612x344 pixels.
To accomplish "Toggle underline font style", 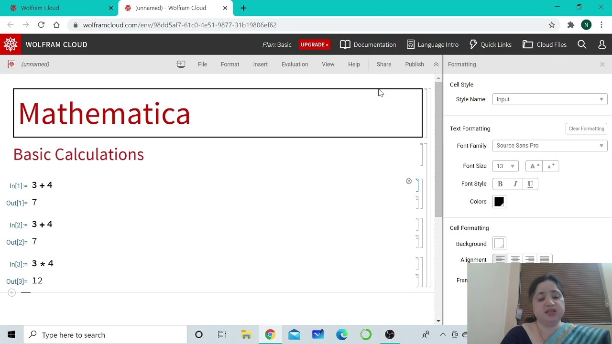I will (530, 184).
